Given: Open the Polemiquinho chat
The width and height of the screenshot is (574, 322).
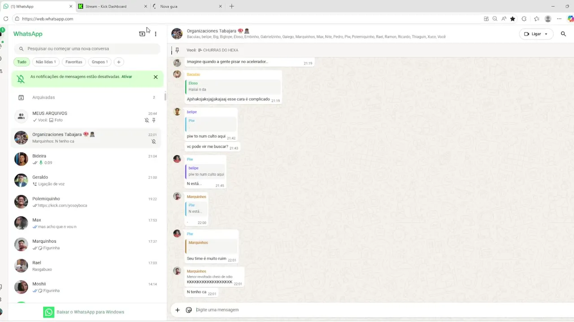Looking at the screenshot, I should pos(87,202).
